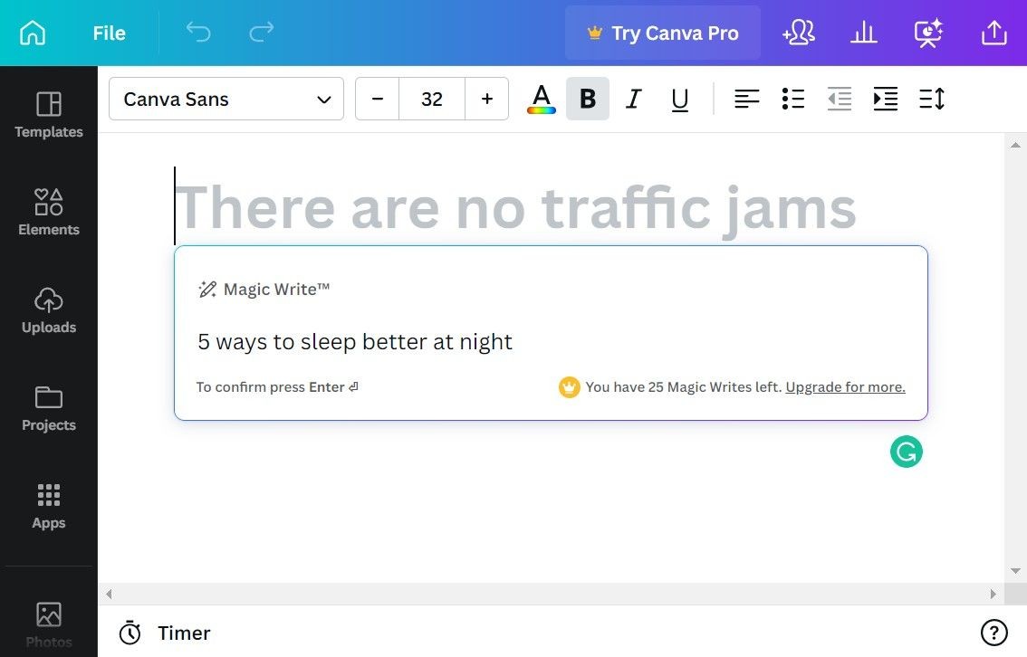Click the increase indent icon
The height and width of the screenshot is (657, 1027).
tap(886, 99)
